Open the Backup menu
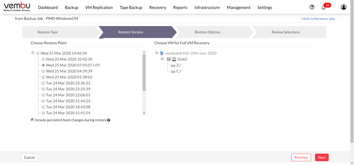The width and height of the screenshot is (354, 165). 72,7
